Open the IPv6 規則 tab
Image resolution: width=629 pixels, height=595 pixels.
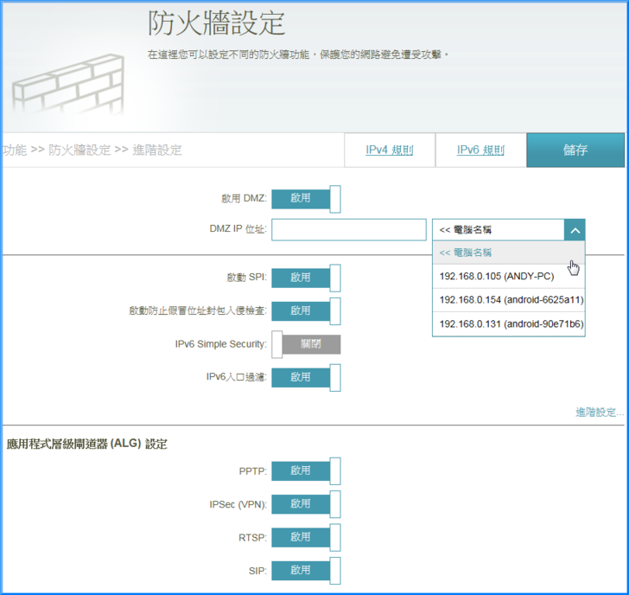pos(480,150)
